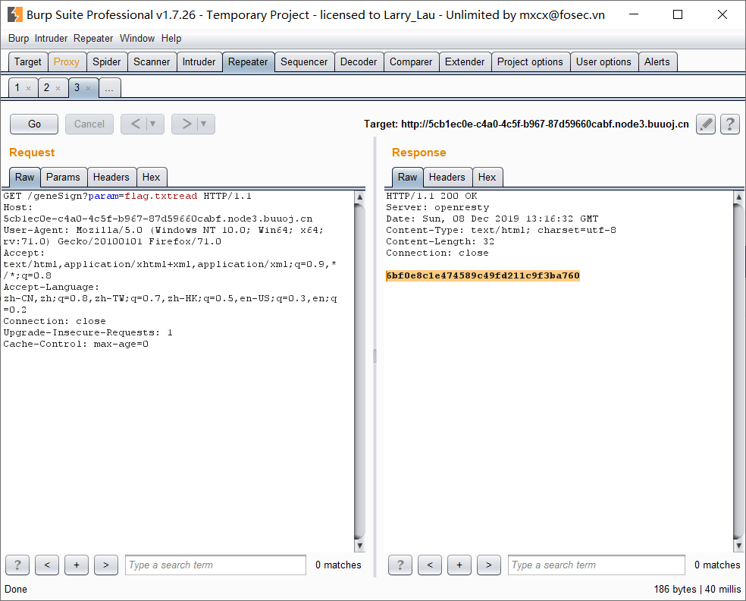Image resolution: width=746 pixels, height=601 pixels.
Task: Click the help icon below the Response editor
Action: 400,565
